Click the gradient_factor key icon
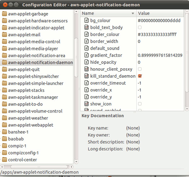Screen dimensions: 189x177 click(x=87, y=55)
